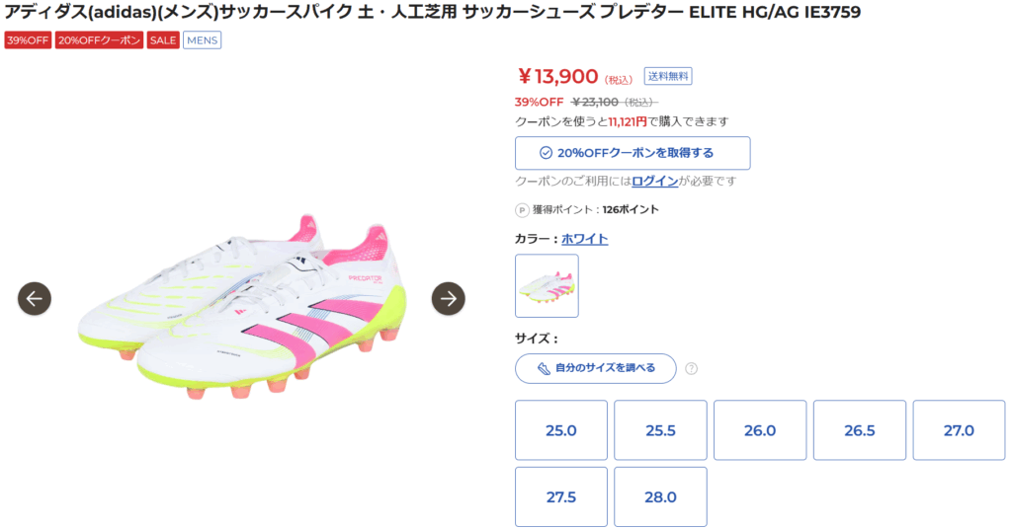Viewport: 1012px width, 529px height.
Task: Click the main soccer cleat product image
Action: (x=242, y=306)
